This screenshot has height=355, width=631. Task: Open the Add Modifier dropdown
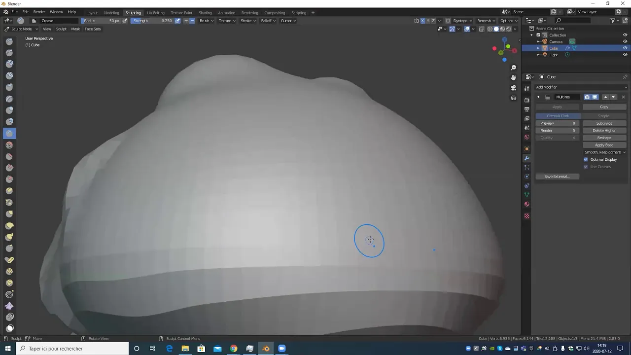click(x=582, y=87)
